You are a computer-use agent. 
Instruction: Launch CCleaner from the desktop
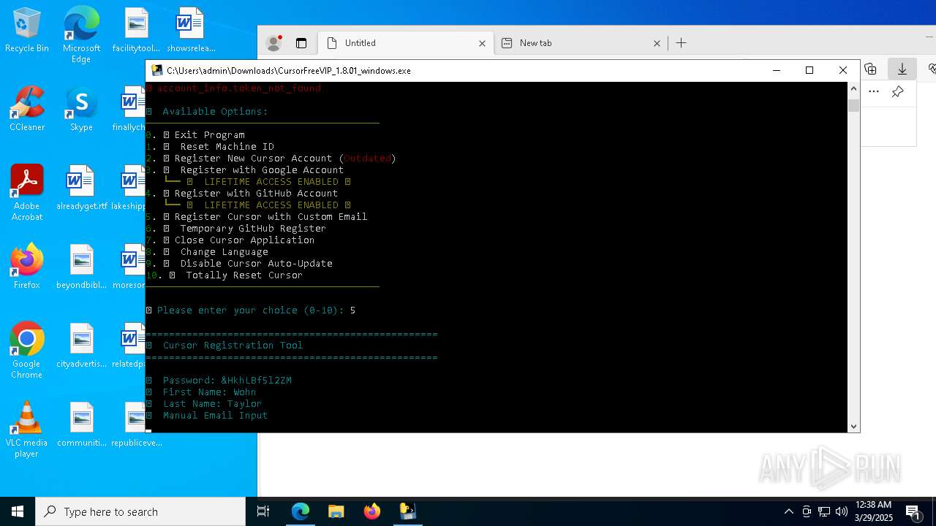pyautogui.click(x=26, y=110)
